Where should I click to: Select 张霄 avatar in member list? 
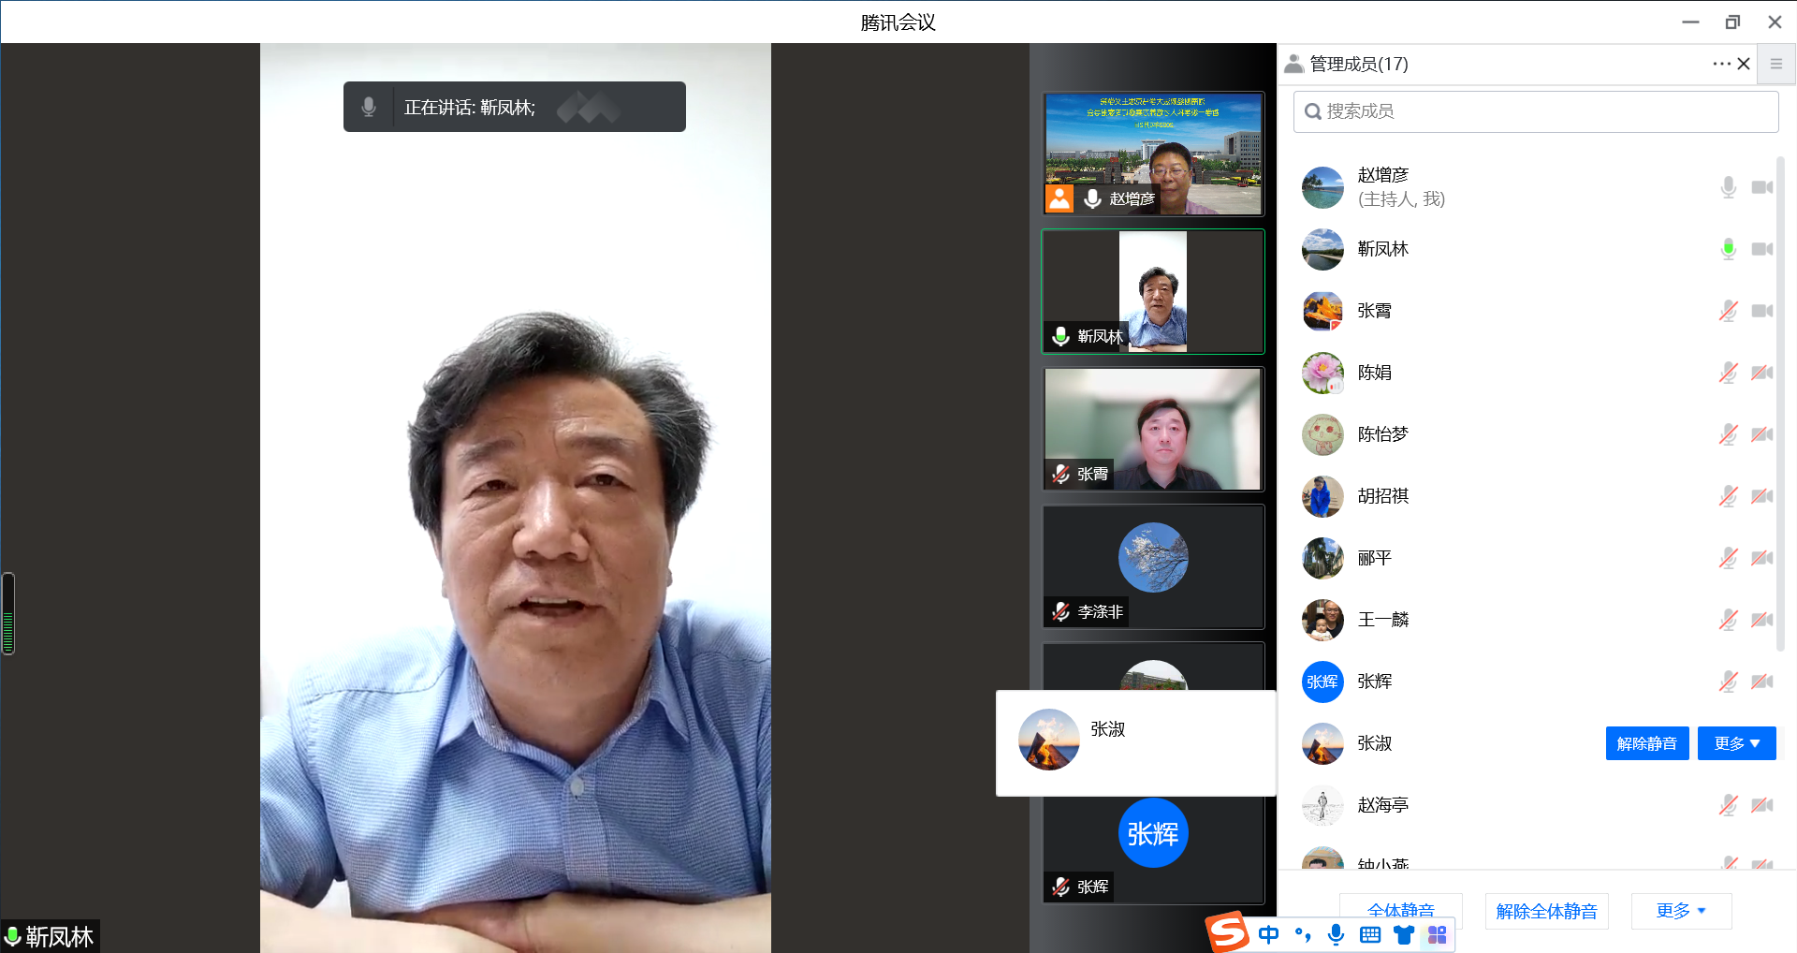[1322, 311]
